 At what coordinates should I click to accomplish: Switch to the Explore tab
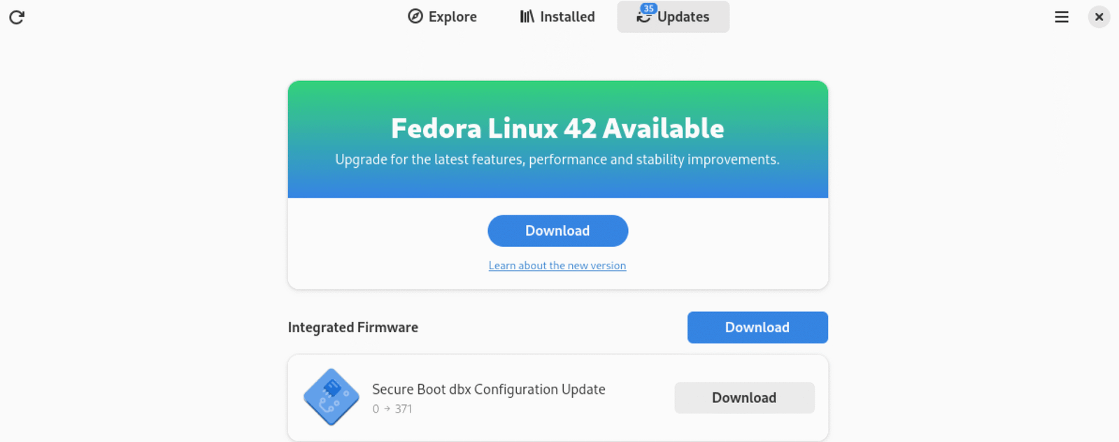pyautogui.click(x=442, y=17)
